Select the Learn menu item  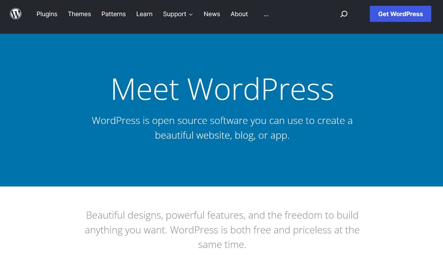click(x=144, y=14)
